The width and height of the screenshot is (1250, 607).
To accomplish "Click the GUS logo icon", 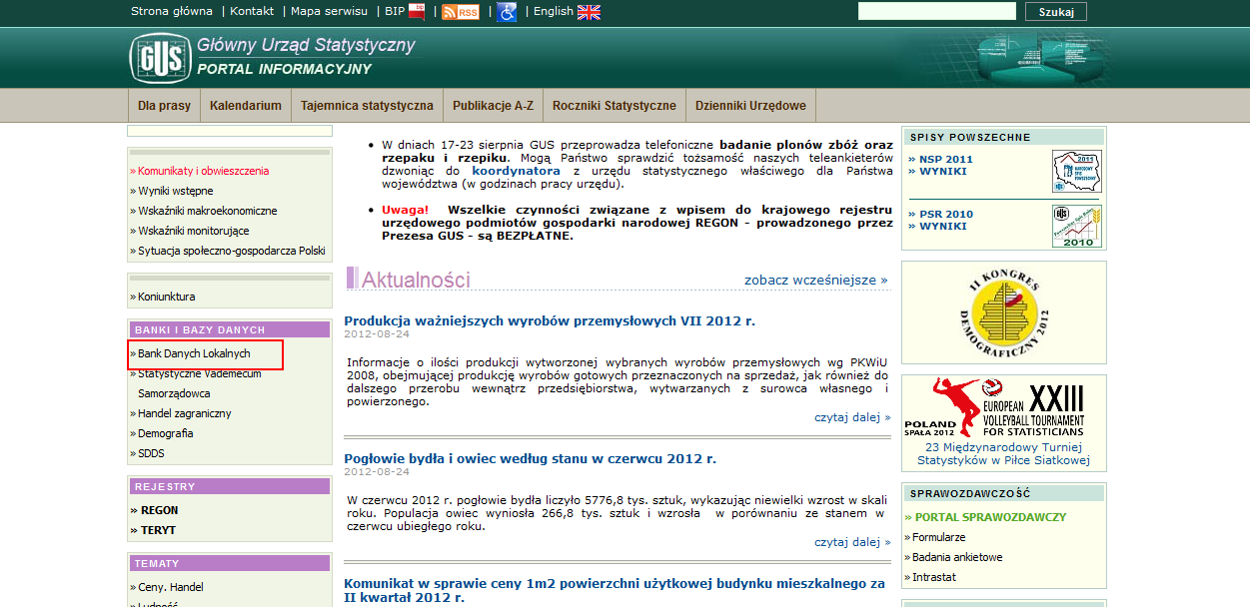I will (x=160, y=58).
